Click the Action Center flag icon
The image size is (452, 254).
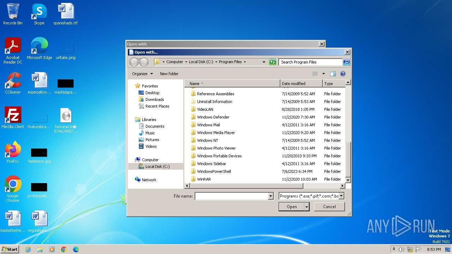[418, 249]
